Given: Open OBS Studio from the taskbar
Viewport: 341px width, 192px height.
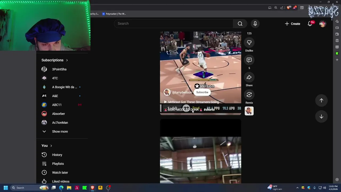Looking at the screenshot, I should [x=108, y=188].
